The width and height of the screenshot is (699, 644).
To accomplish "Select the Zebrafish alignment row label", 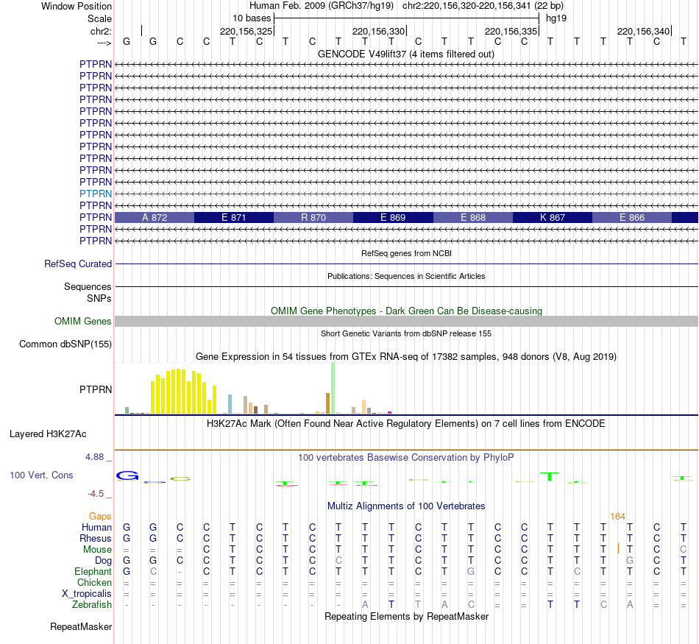I will click(92, 605).
